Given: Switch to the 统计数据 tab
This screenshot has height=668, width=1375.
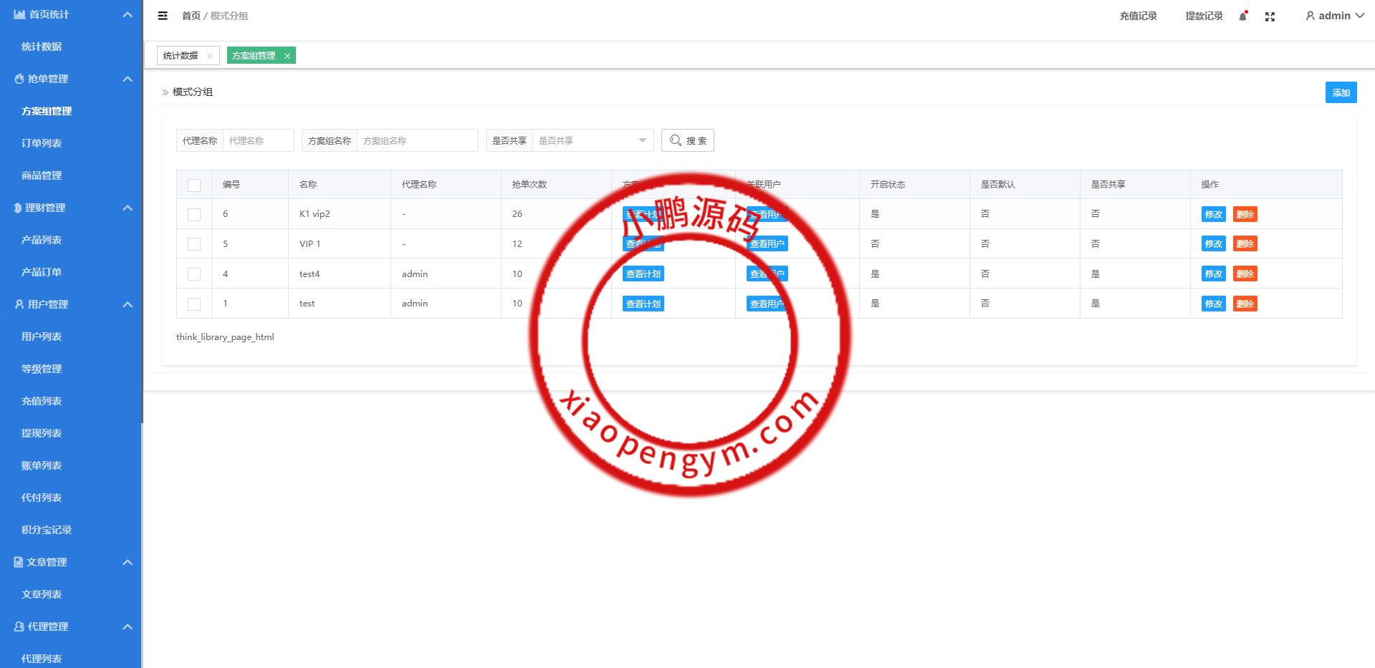Looking at the screenshot, I should (x=181, y=56).
